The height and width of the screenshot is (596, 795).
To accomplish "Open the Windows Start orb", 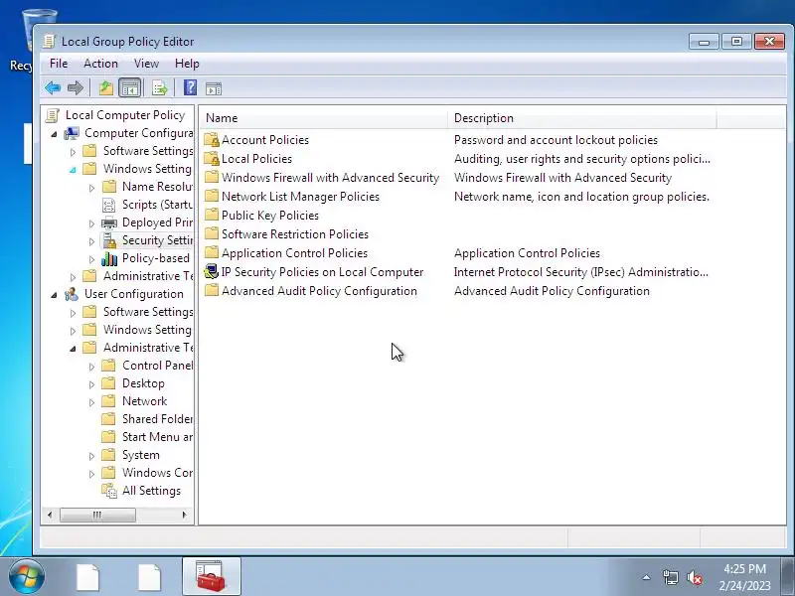I will coord(27,577).
